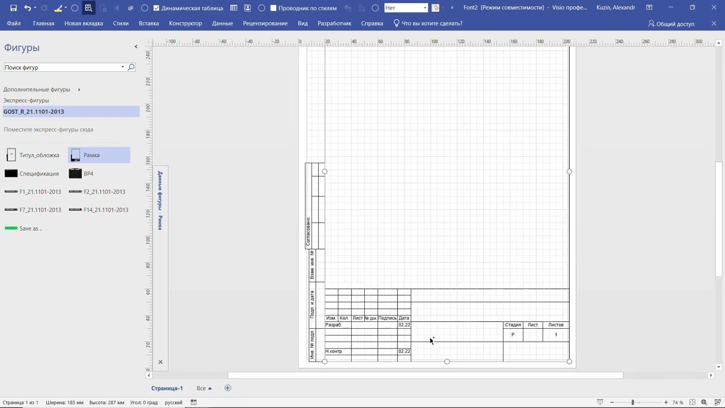Image resolution: width=725 pixels, height=408 pixels.
Task: Click the Общий доступ button
Action: coord(671,24)
